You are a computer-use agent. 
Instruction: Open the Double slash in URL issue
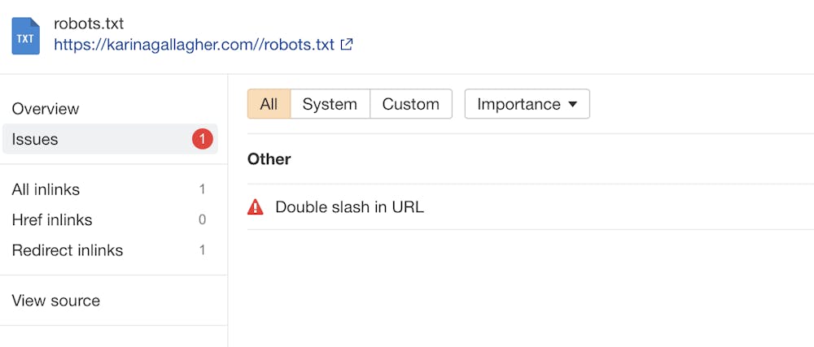coord(349,207)
